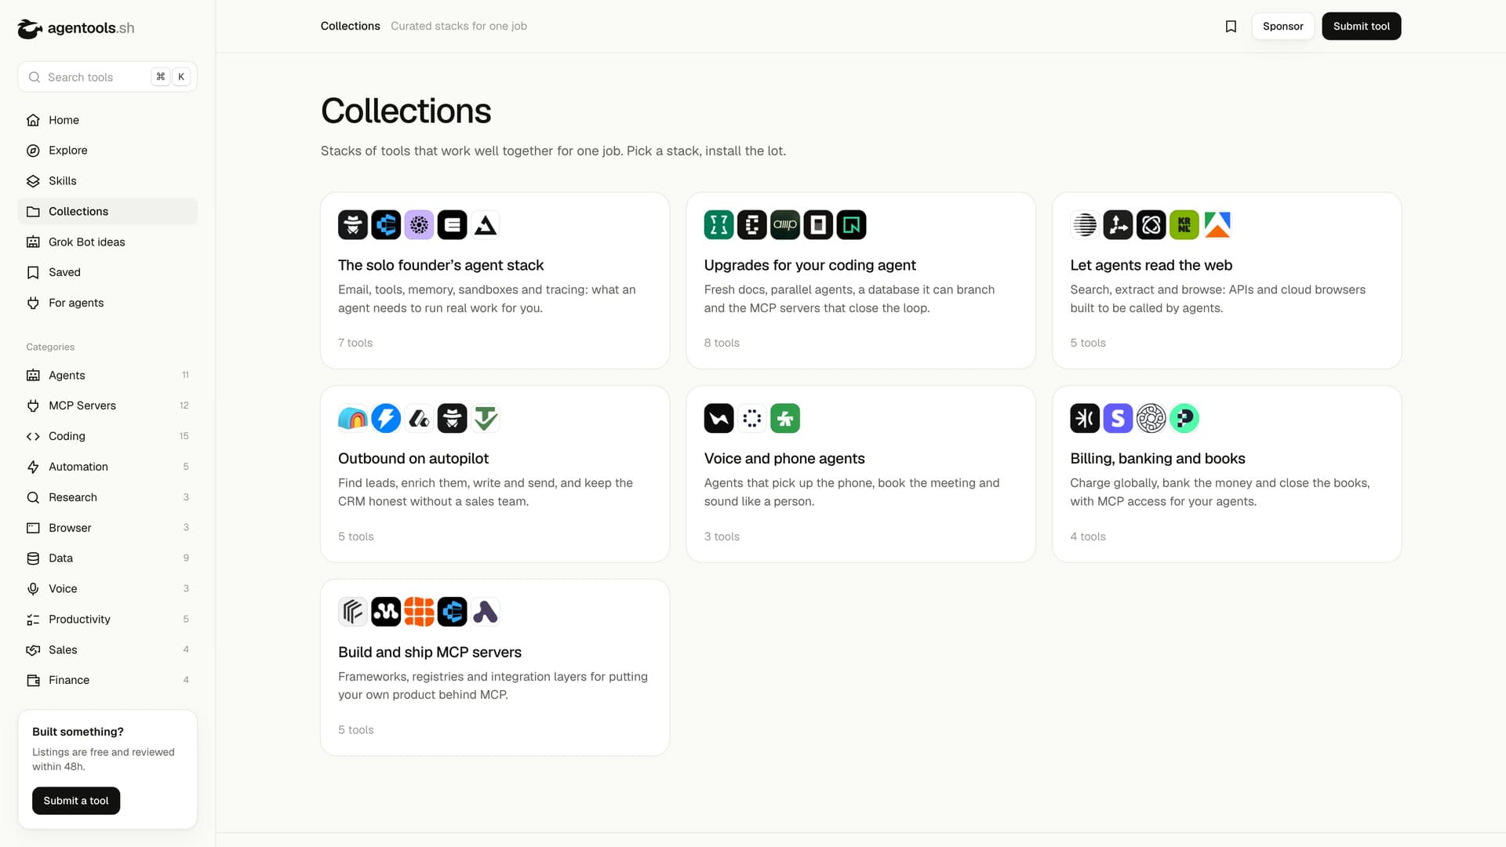Click the Submit a tool sidebar button

(76, 801)
